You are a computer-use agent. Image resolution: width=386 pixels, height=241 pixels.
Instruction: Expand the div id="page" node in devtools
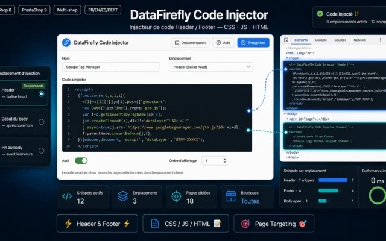click(287, 119)
